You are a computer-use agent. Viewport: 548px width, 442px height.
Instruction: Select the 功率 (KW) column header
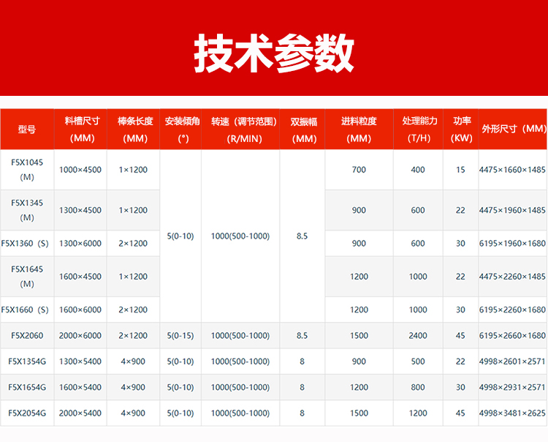click(461, 130)
